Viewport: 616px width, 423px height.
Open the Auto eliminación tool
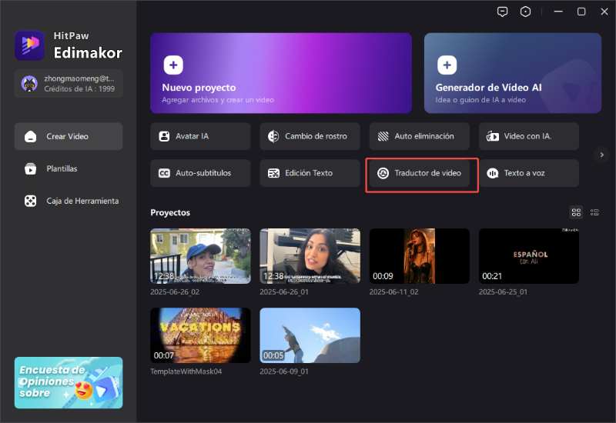(x=420, y=136)
